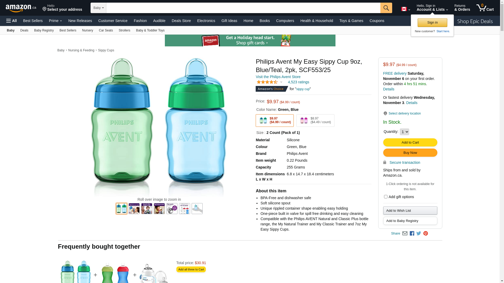
Task: Share on Pinterest icon
Action: point(426,233)
